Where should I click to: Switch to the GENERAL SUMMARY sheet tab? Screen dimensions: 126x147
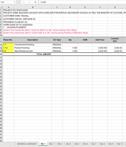point(27,144)
